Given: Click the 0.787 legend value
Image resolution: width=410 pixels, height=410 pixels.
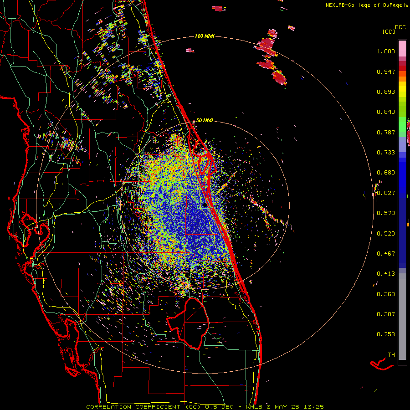Looking at the screenshot, I should point(386,132).
